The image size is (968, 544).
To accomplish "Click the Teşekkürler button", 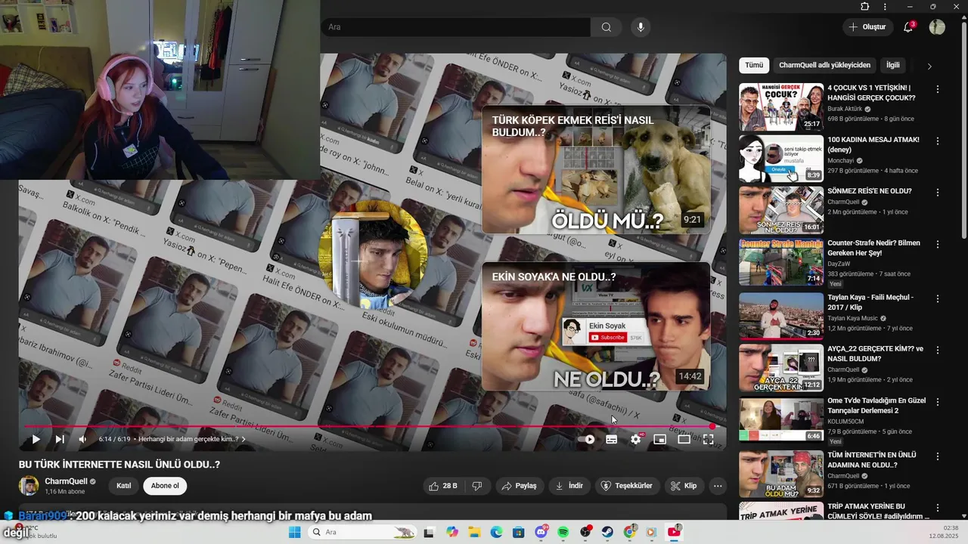I will click(626, 486).
